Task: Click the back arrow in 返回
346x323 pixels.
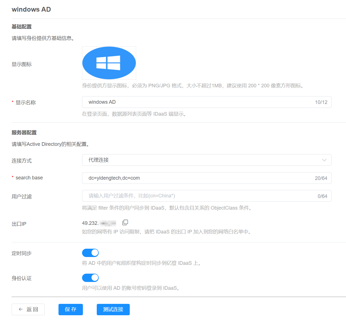Action: [21, 309]
